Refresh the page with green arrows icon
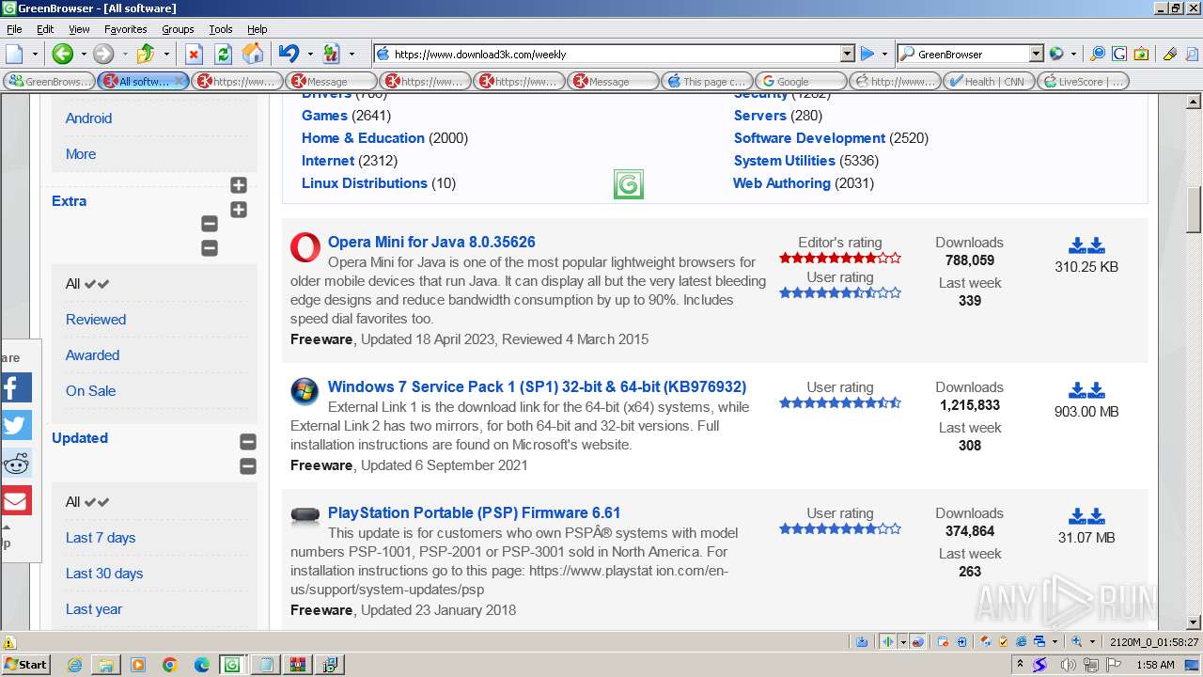The image size is (1203, 677). 223,54
